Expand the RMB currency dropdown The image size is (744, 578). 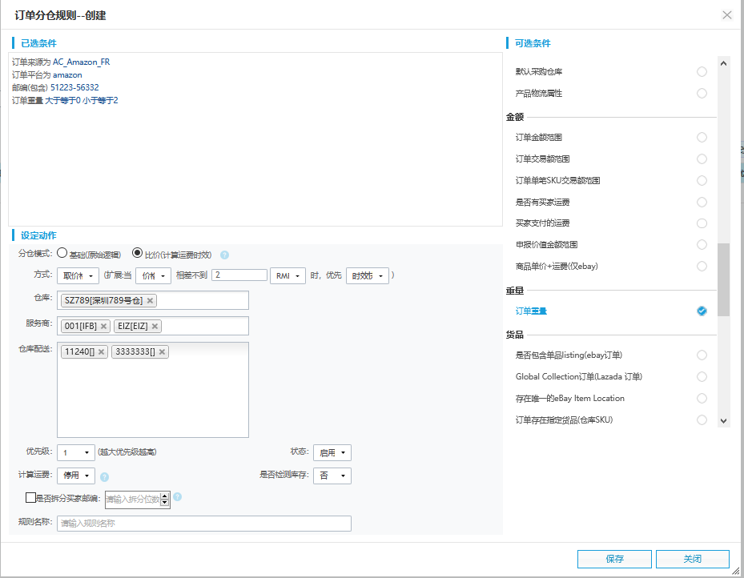(x=288, y=276)
